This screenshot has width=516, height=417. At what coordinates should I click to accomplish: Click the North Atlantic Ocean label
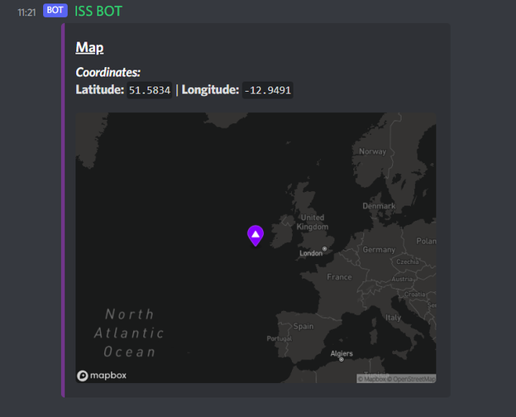pos(129,333)
